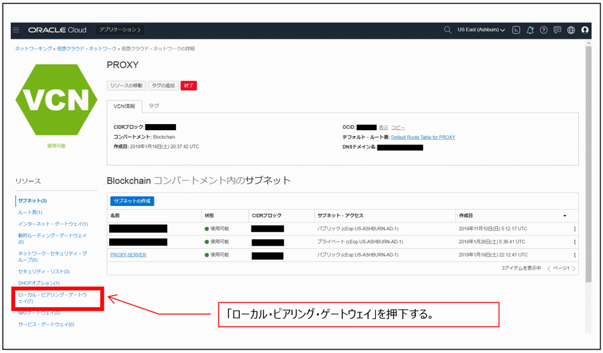The image size is (603, 353).
Task: Open the notifications bell
Action: click(530, 30)
